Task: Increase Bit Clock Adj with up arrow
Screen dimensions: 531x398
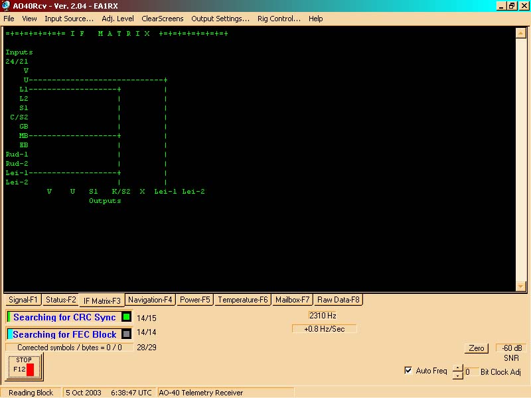Action: [457, 368]
